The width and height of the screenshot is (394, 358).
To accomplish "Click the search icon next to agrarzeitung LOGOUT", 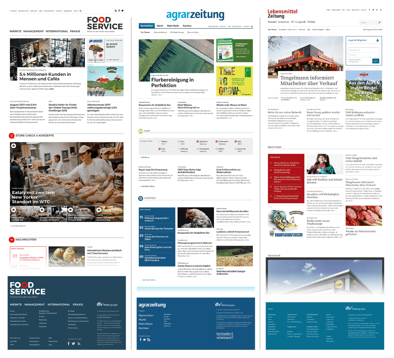I will point(252,27).
